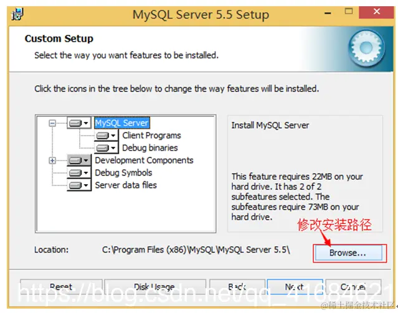398x313 pixels.
Task: Select MySQL Server in the feature tree
Action: click(122, 123)
